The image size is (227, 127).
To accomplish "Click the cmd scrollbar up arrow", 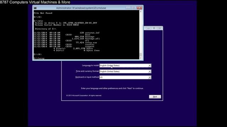I will point(140,12).
